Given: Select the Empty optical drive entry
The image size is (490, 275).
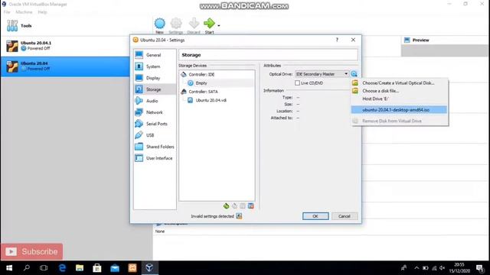Looking at the screenshot, I should coord(201,83).
